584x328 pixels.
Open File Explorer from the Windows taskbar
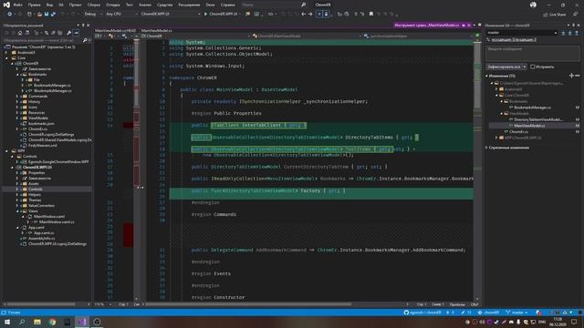tap(37, 322)
